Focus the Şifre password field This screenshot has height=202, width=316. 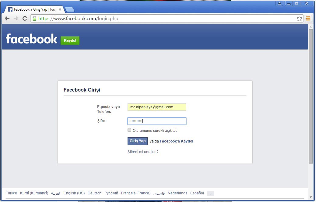coord(156,121)
